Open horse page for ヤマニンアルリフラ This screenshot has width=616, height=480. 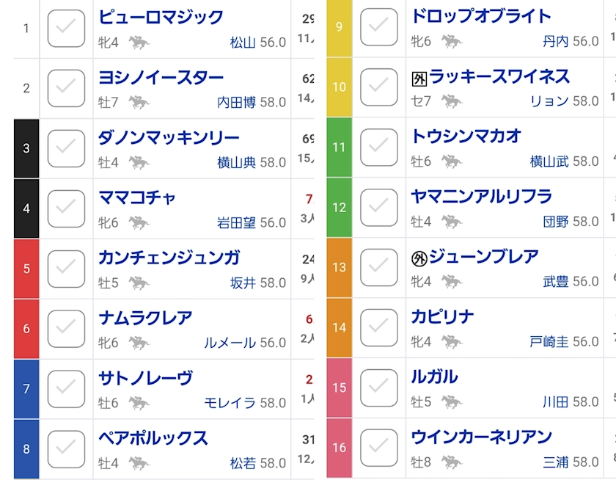(481, 197)
